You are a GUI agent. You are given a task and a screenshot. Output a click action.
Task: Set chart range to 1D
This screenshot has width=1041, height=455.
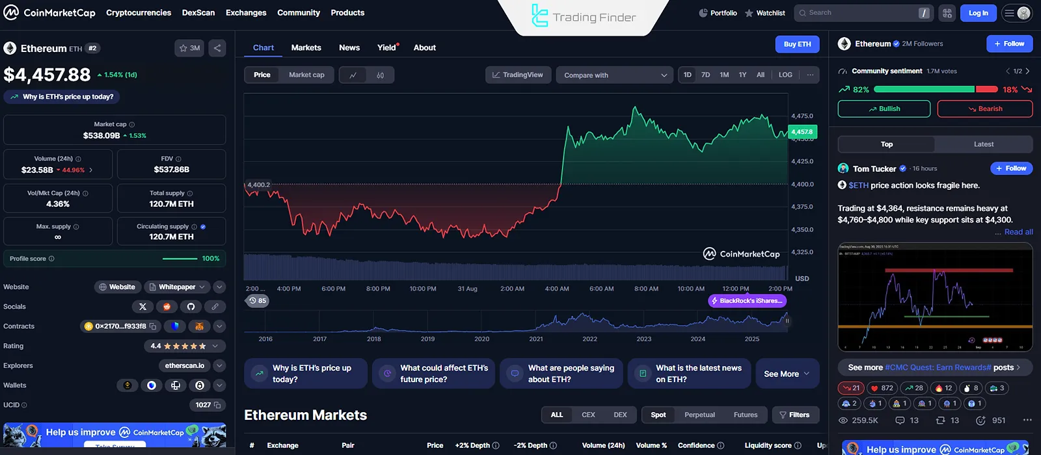coord(688,75)
